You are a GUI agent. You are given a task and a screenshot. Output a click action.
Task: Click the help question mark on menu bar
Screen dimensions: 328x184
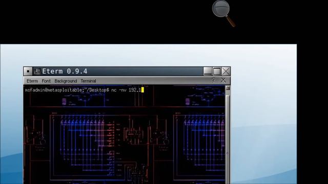213,80
